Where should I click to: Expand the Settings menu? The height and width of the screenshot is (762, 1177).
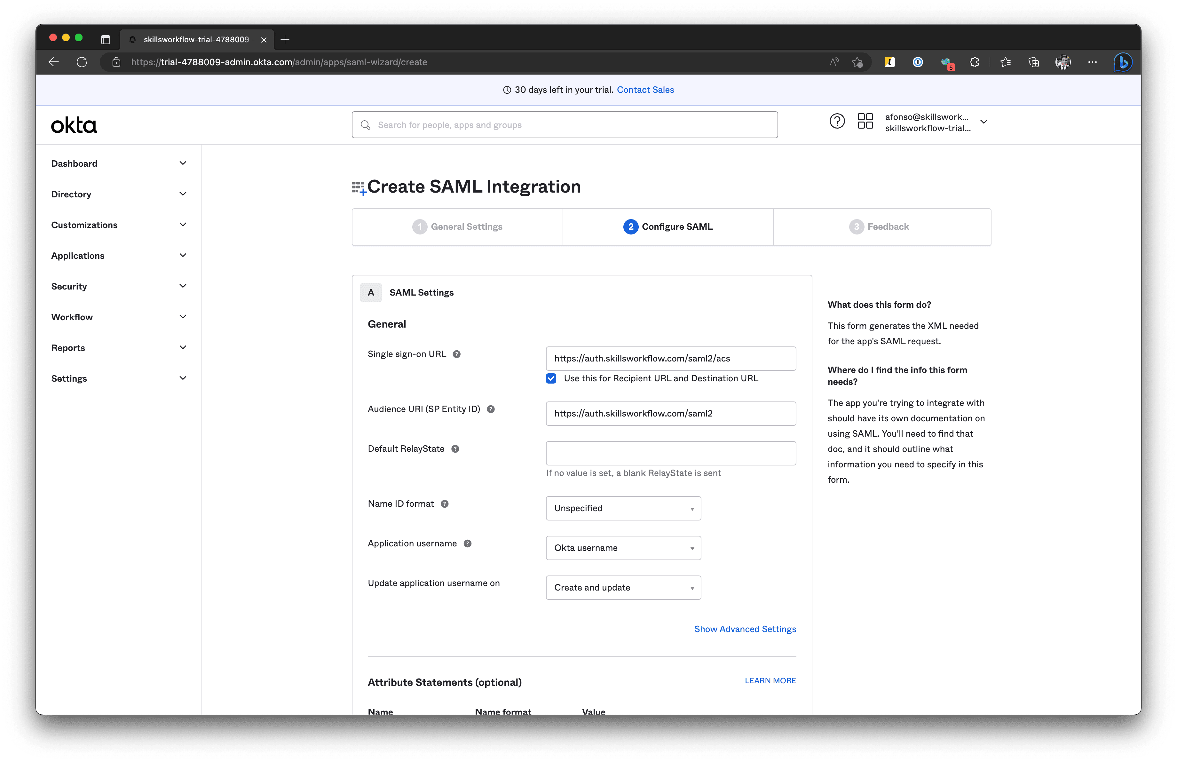pyautogui.click(x=119, y=378)
